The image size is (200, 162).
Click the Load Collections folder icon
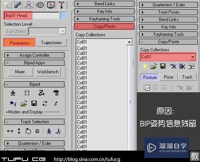[154, 66]
